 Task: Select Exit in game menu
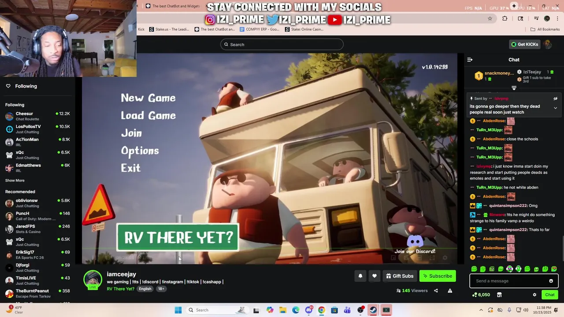pos(130,168)
